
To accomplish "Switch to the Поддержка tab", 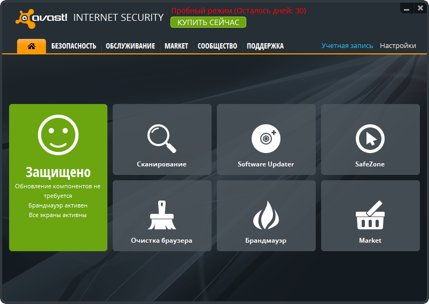I will pyautogui.click(x=265, y=46).
